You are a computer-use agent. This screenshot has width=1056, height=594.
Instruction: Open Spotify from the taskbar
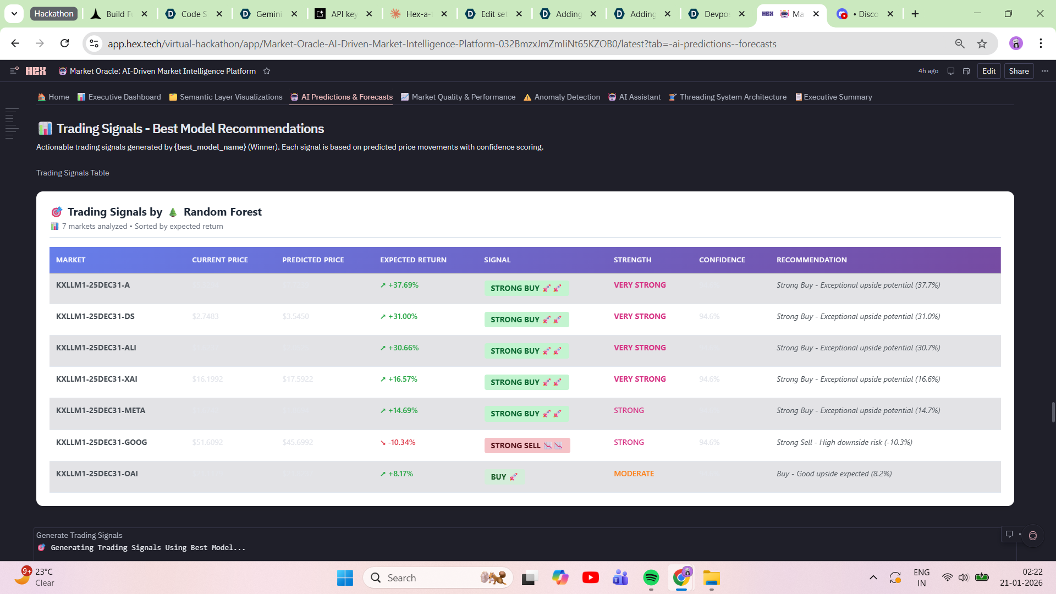point(651,577)
